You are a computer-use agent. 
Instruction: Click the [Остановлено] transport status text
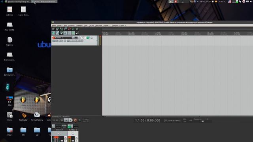pyautogui.click(x=172, y=120)
